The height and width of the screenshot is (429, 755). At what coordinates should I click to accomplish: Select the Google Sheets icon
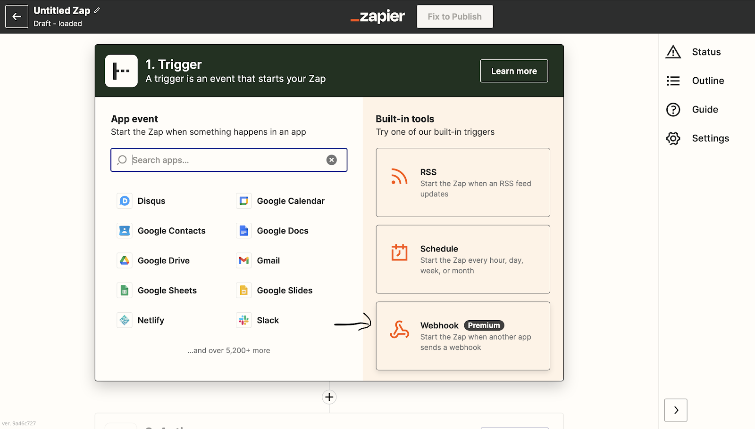point(125,291)
